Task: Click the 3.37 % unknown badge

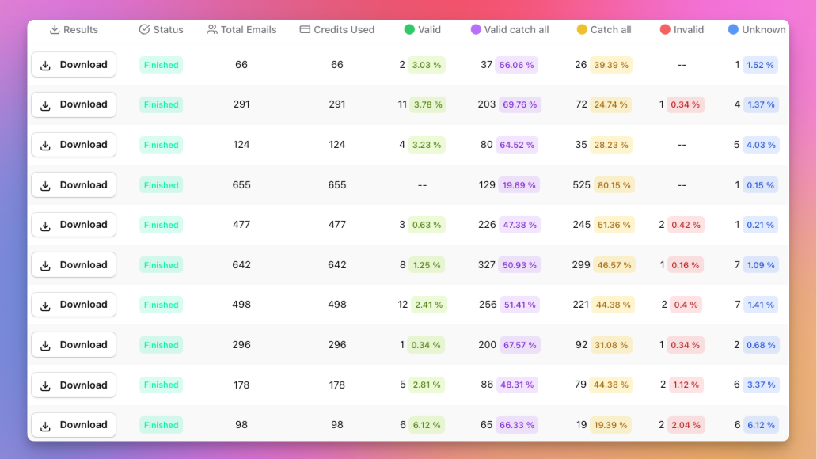Action: click(x=761, y=385)
